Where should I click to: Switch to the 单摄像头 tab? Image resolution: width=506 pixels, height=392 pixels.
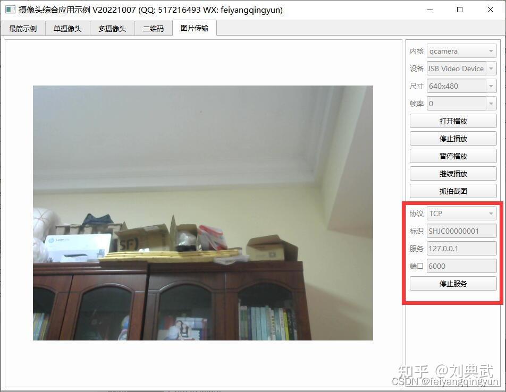(67, 28)
